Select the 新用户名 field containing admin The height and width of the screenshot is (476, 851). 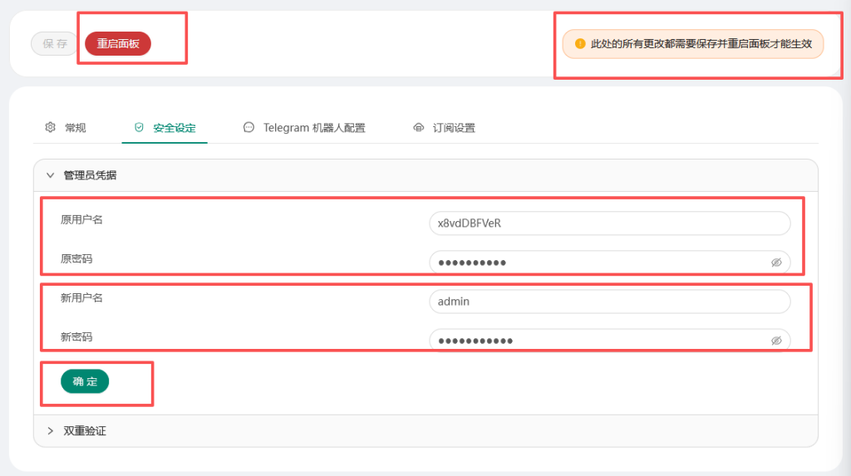(x=609, y=302)
